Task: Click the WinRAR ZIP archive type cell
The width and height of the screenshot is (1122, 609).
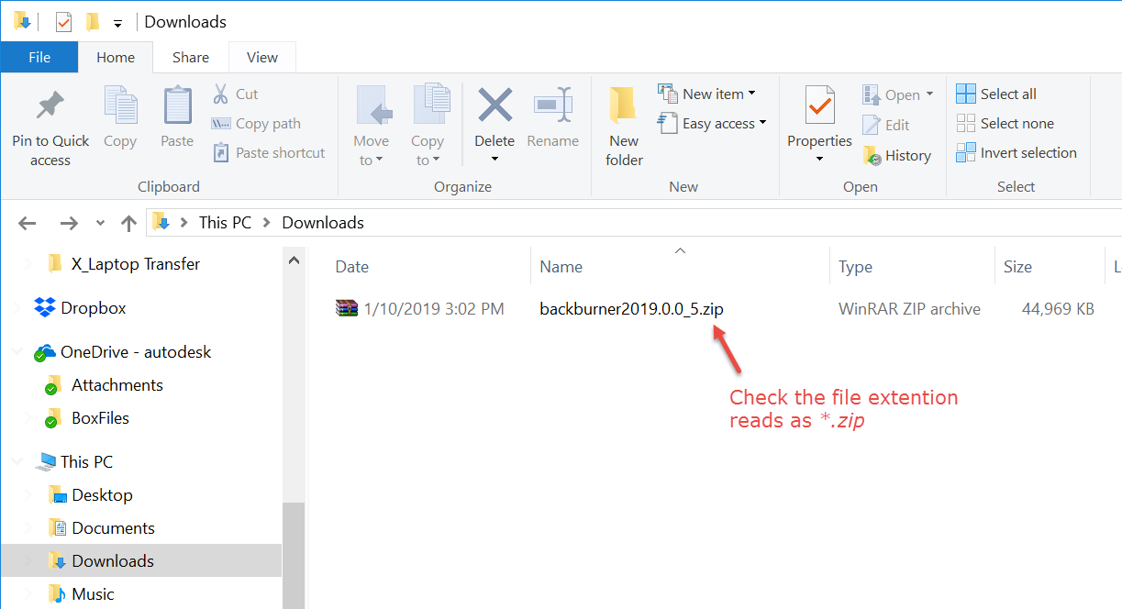Action: point(909,309)
